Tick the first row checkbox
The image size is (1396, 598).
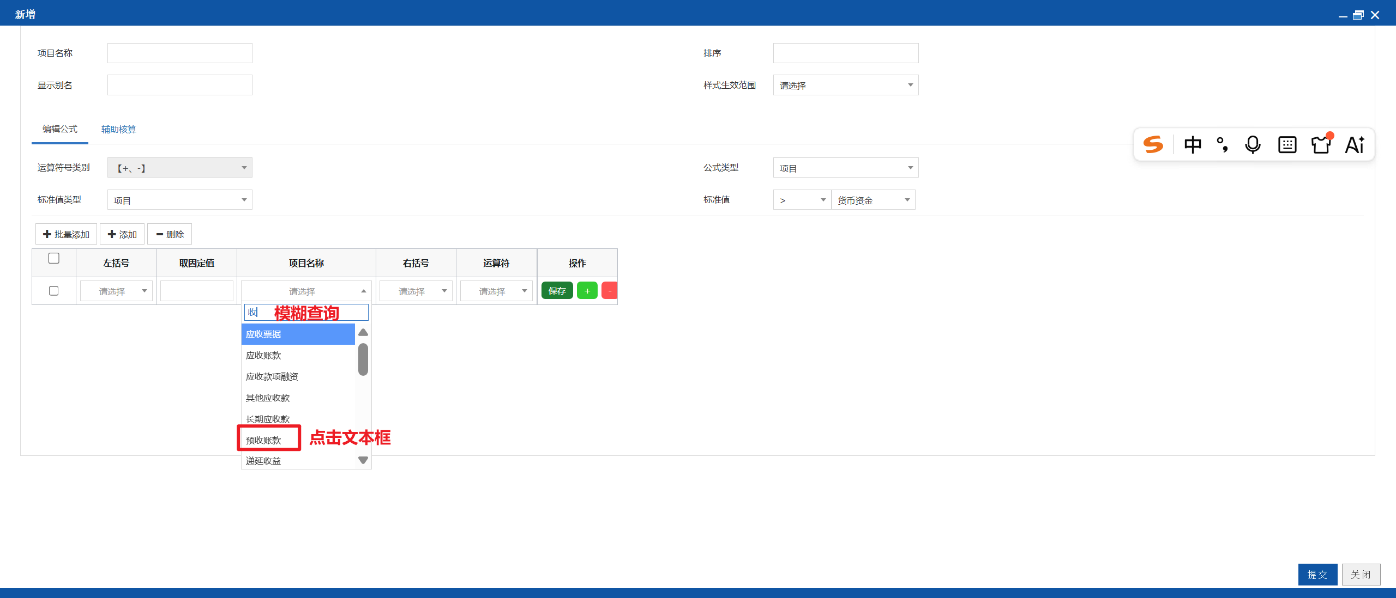point(54,291)
